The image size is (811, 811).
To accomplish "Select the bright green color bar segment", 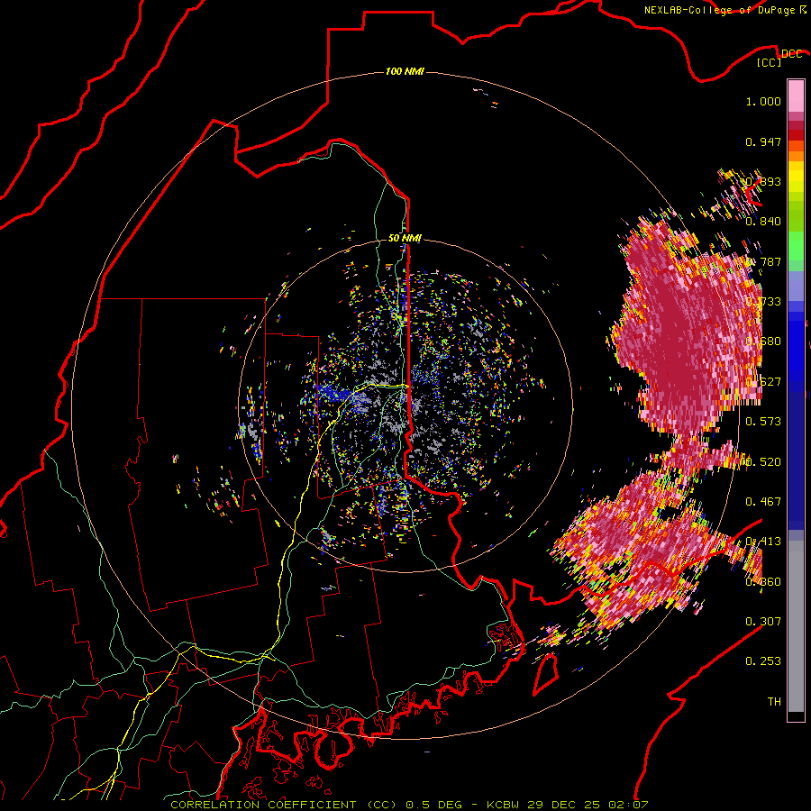I will point(796,246).
